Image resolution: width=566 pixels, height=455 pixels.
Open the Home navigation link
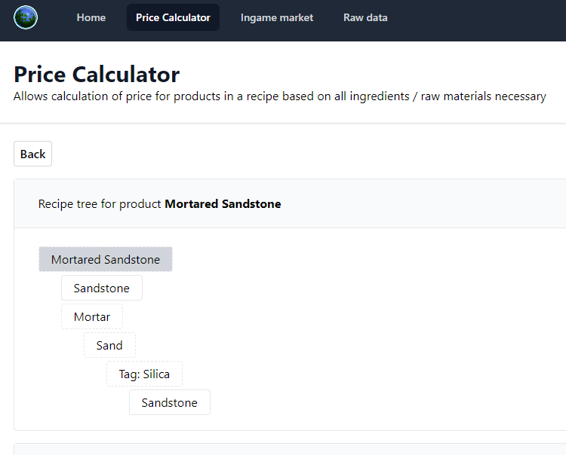91,17
